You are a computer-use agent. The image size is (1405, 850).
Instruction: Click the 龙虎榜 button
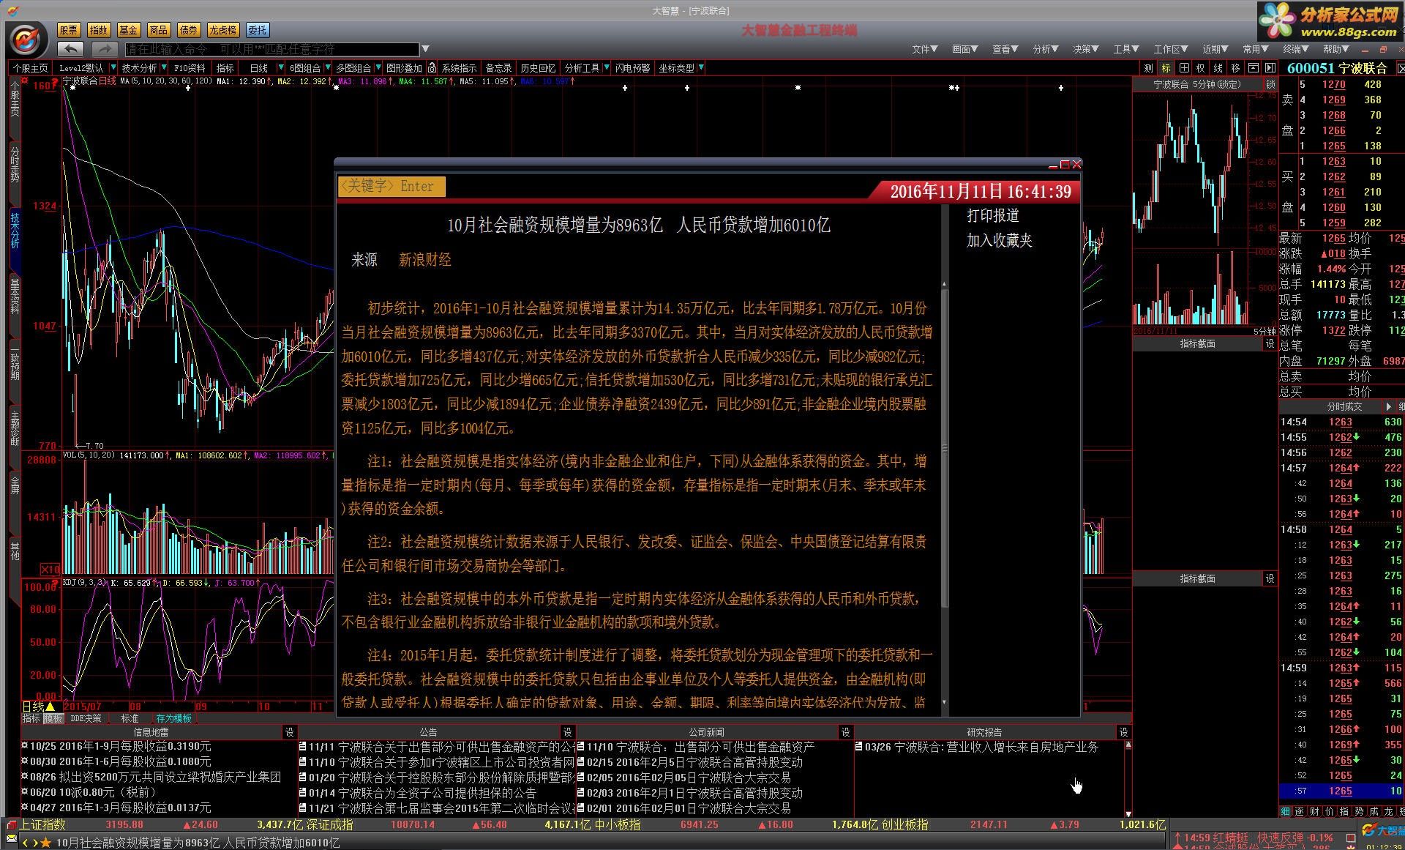pos(222,30)
